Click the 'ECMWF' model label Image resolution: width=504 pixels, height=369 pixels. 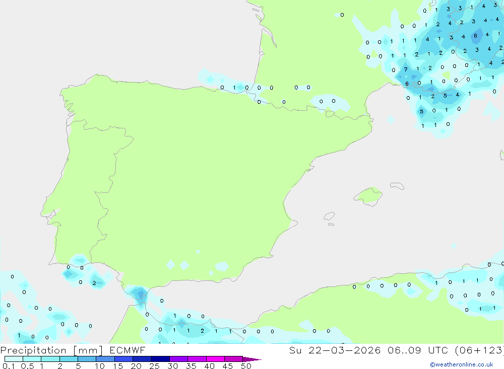pos(128,350)
